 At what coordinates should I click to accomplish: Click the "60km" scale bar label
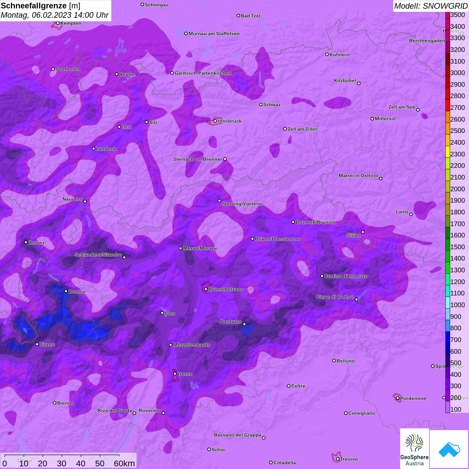pos(124,463)
